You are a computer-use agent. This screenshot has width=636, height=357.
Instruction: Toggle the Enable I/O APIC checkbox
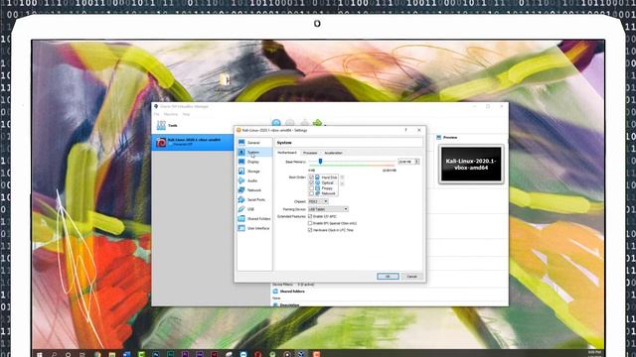pyautogui.click(x=310, y=216)
